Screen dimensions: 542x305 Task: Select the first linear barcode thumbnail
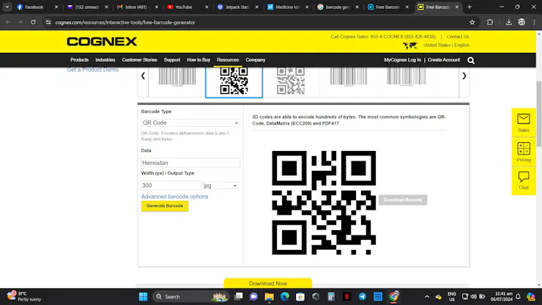pos(177,77)
